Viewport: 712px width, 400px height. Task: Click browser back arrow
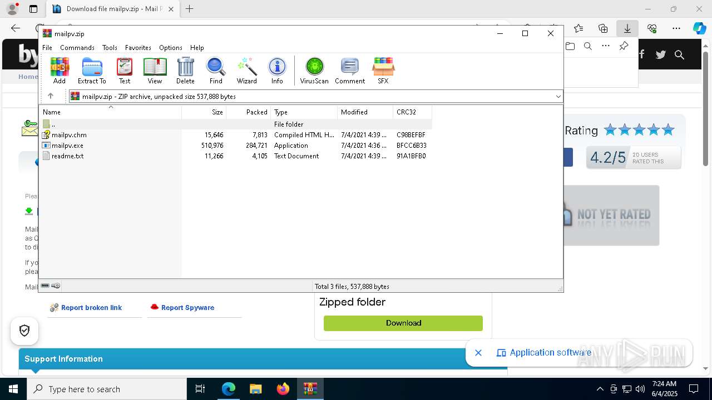[16, 28]
